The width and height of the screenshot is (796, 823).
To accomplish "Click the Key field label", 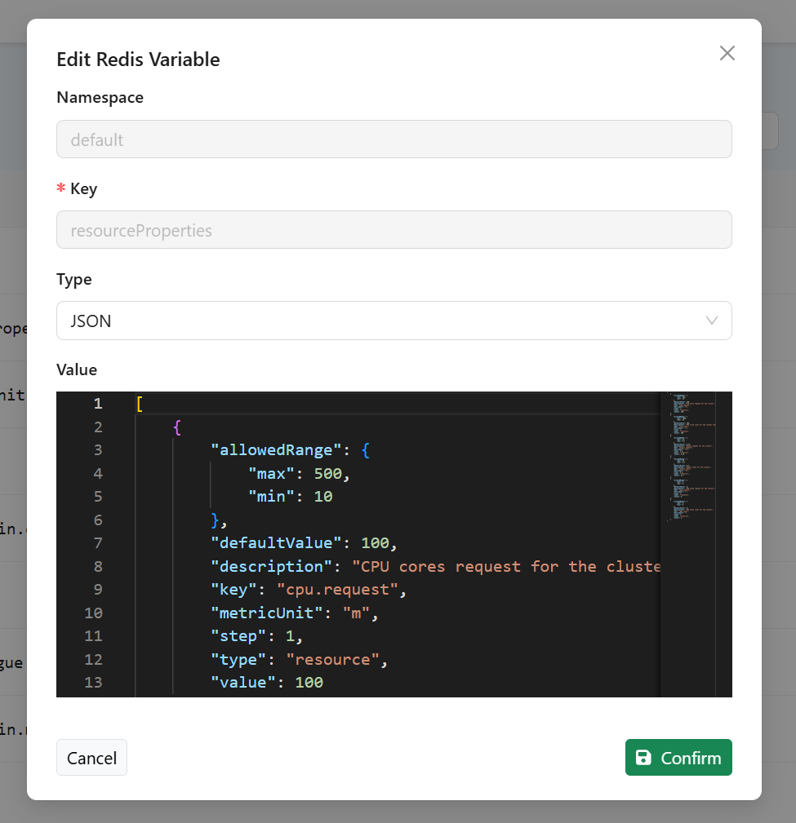I will [x=83, y=189].
